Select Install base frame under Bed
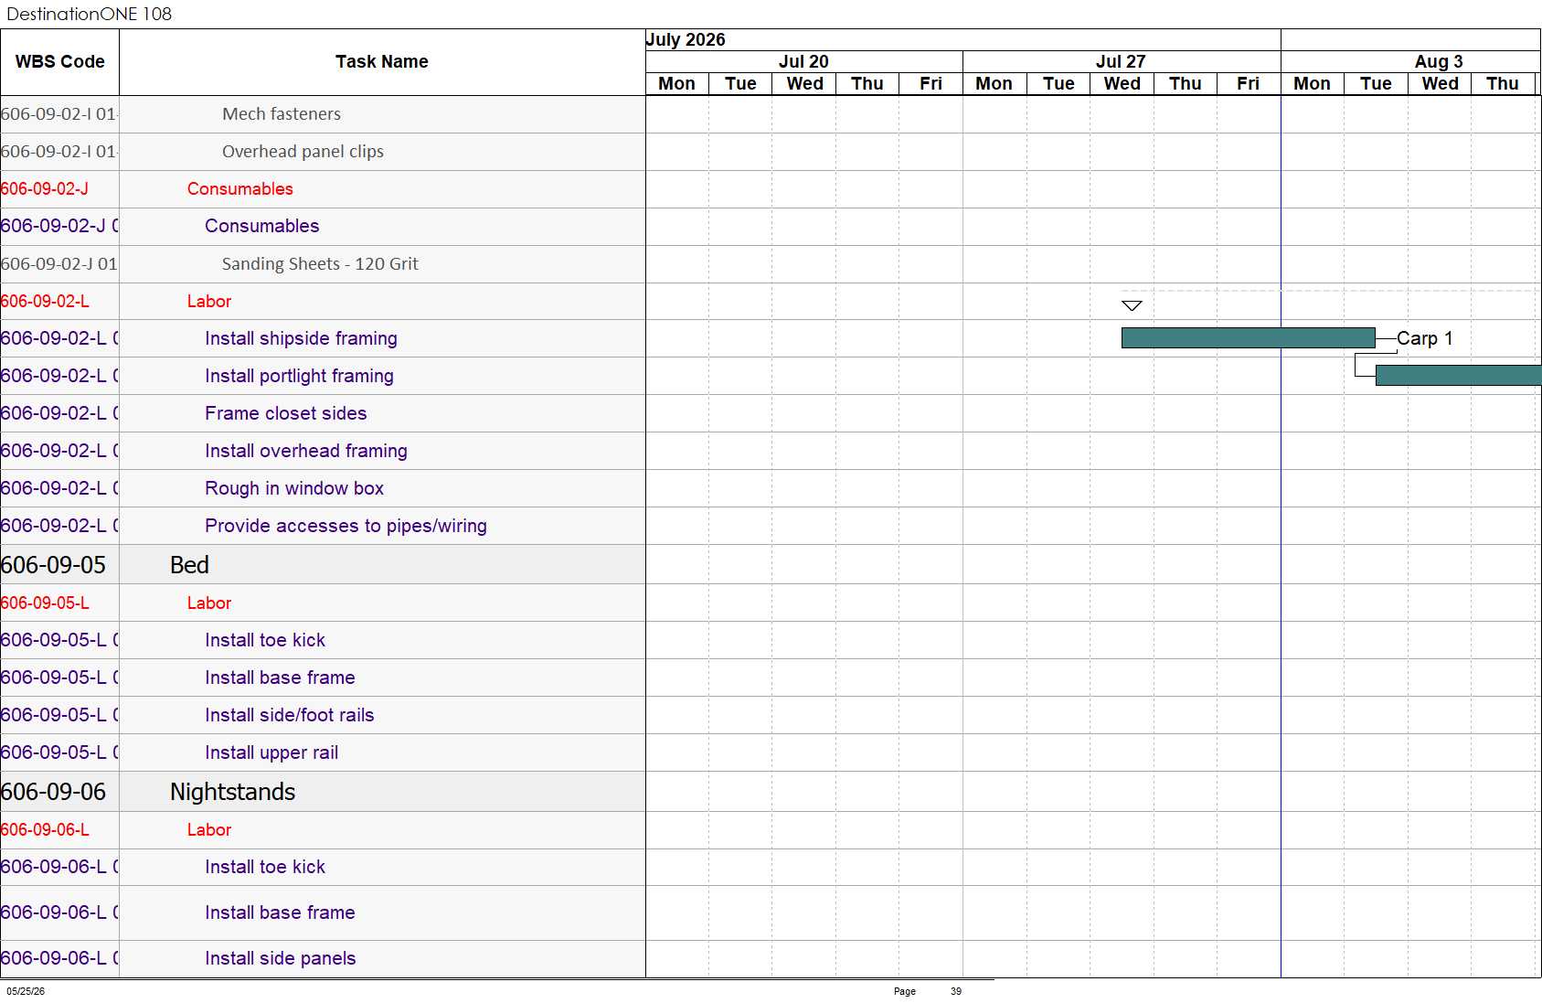This screenshot has height=1003, width=1542. pos(280,678)
